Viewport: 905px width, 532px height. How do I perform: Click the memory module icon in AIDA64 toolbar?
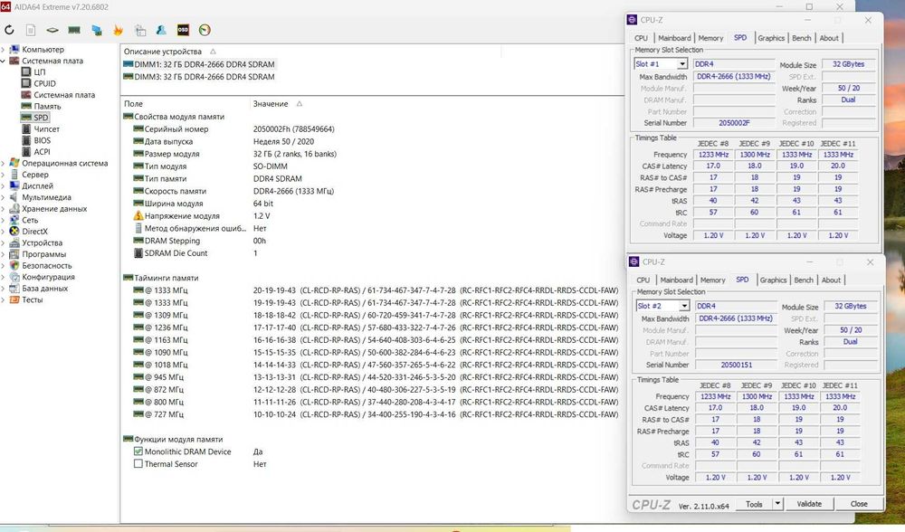(74, 30)
